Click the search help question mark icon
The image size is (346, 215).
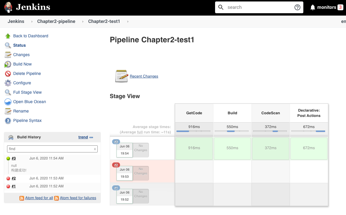297,7
